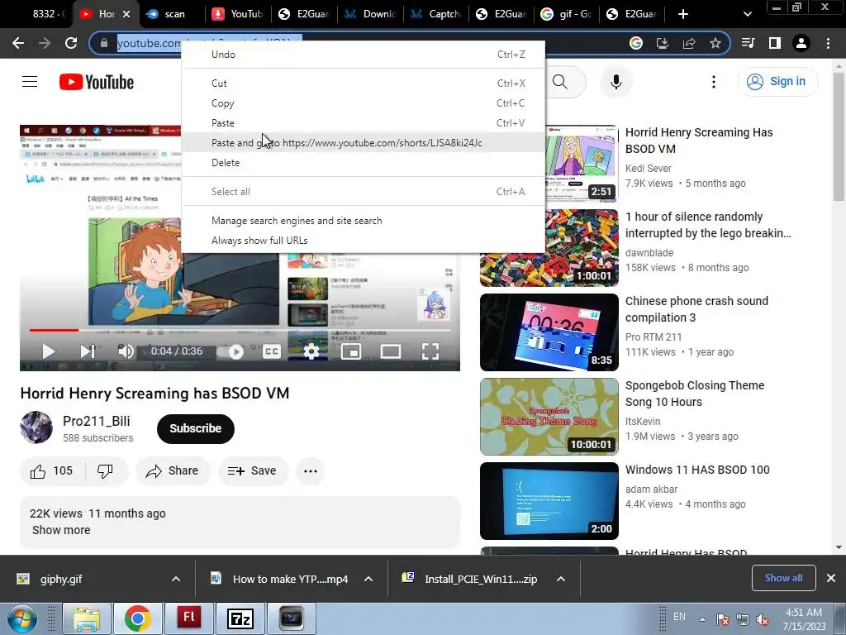Save the video to a playlist

click(253, 470)
